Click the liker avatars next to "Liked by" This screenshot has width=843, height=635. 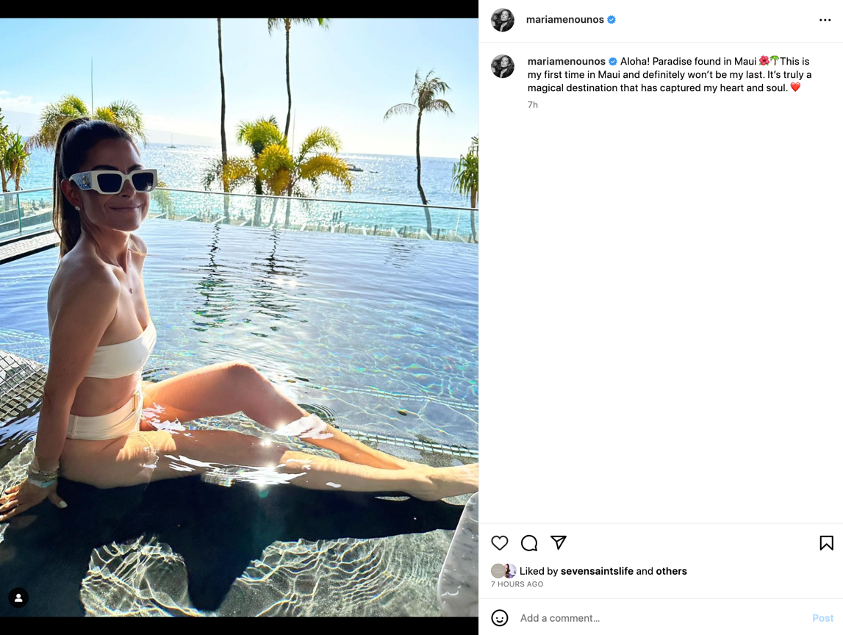(503, 571)
